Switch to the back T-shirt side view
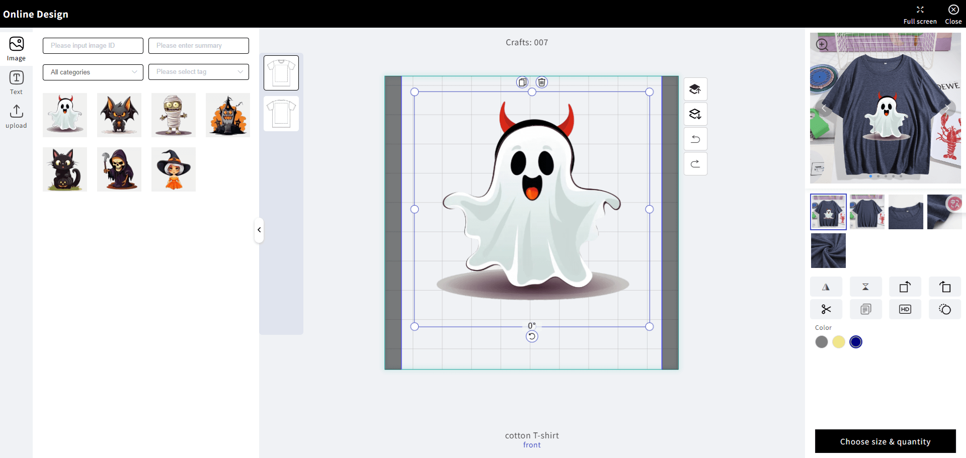Image resolution: width=966 pixels, height=458 pixels. pos(281,114)
